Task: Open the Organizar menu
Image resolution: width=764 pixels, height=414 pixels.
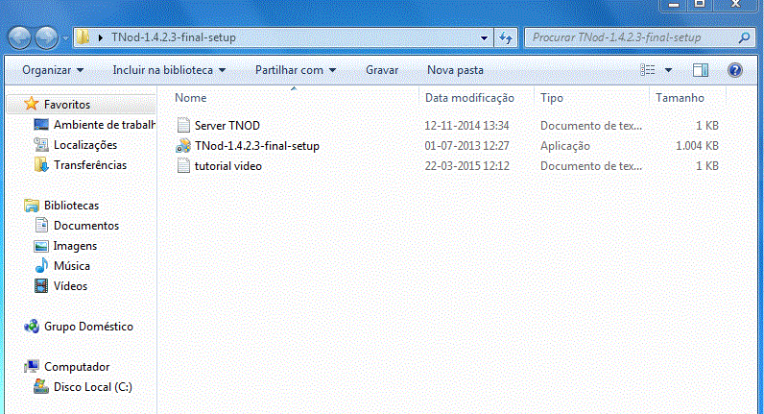Action: 53,70
